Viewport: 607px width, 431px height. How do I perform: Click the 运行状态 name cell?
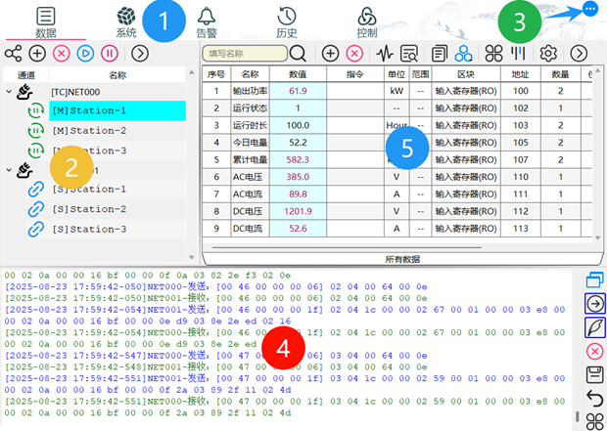(250, 108)
